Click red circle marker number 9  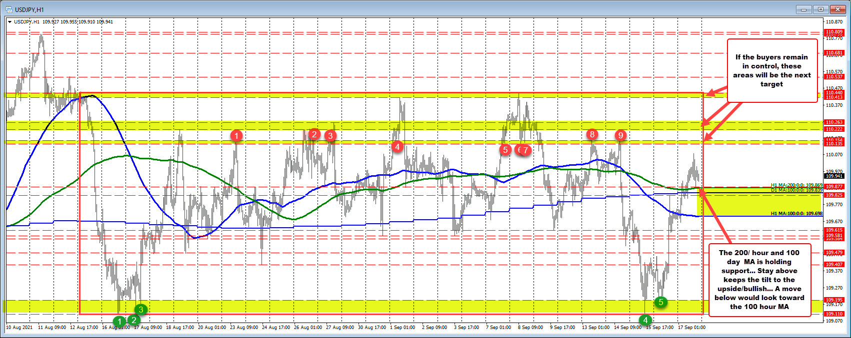[x=620, y=135]
